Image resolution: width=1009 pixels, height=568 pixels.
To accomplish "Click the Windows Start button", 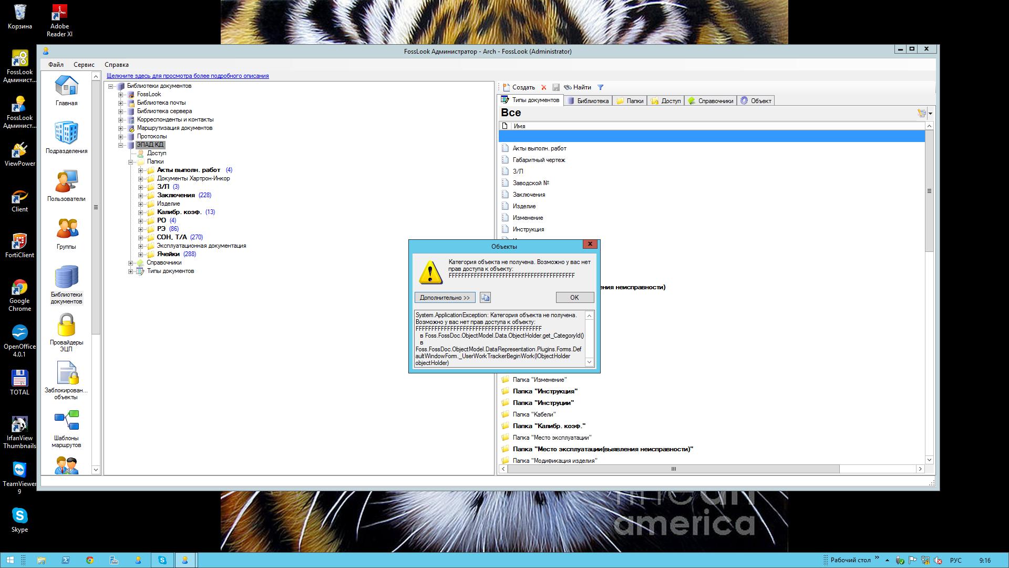I will point(10,560).
